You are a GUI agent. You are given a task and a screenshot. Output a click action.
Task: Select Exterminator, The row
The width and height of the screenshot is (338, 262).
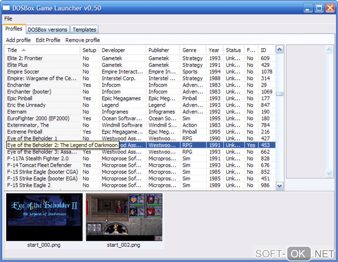[x=140, y=125]
